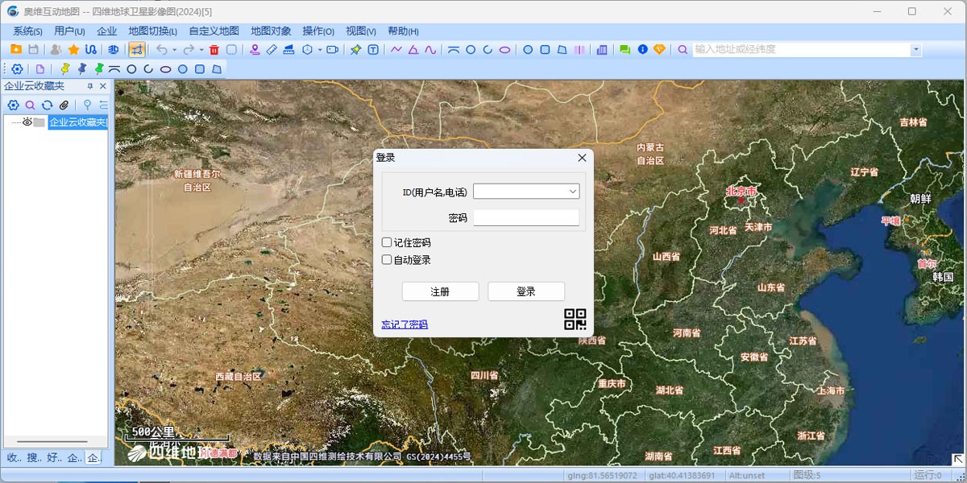Click the text label tool icon

click(x=374, y=50)
